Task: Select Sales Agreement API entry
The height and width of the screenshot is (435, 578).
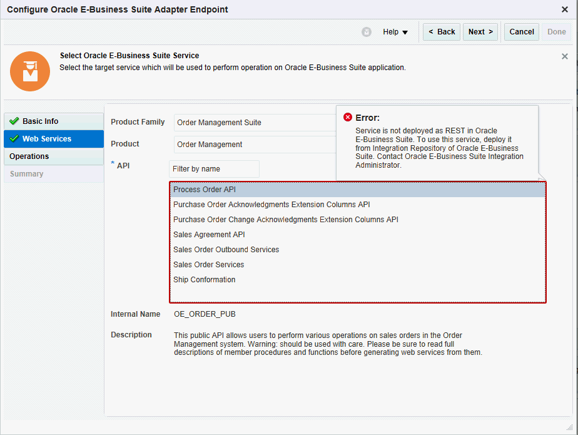Action: pyautogui.click(x=358, y=235)
